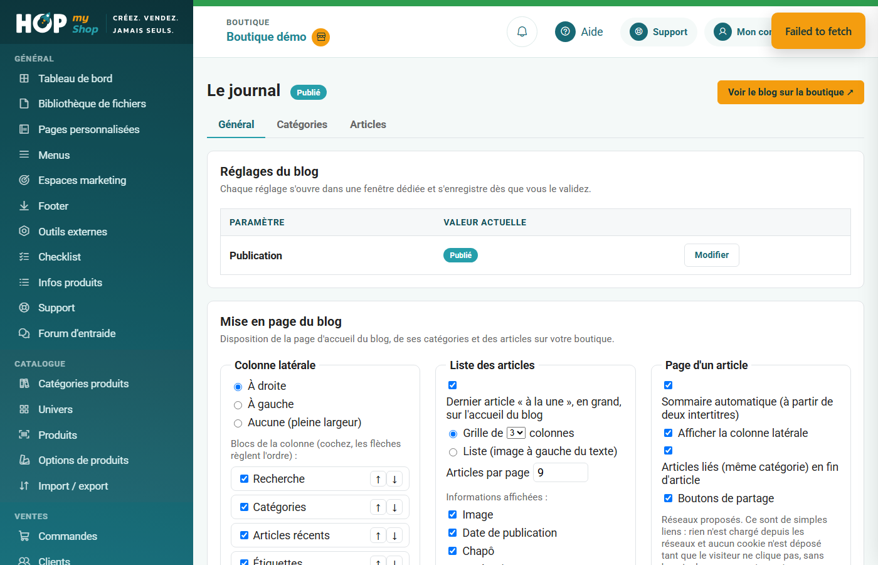Click the Support button in the header
Image resolution: width=878 pixels, height=565 pixels.
click(x=658, y=31)
